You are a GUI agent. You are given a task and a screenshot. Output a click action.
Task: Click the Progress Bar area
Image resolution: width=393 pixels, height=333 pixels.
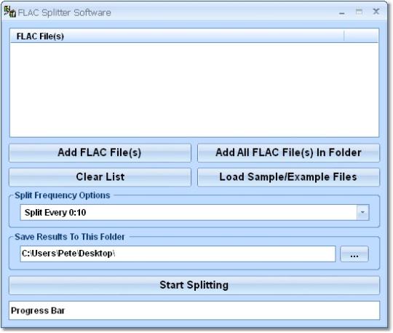pos(194,310)
